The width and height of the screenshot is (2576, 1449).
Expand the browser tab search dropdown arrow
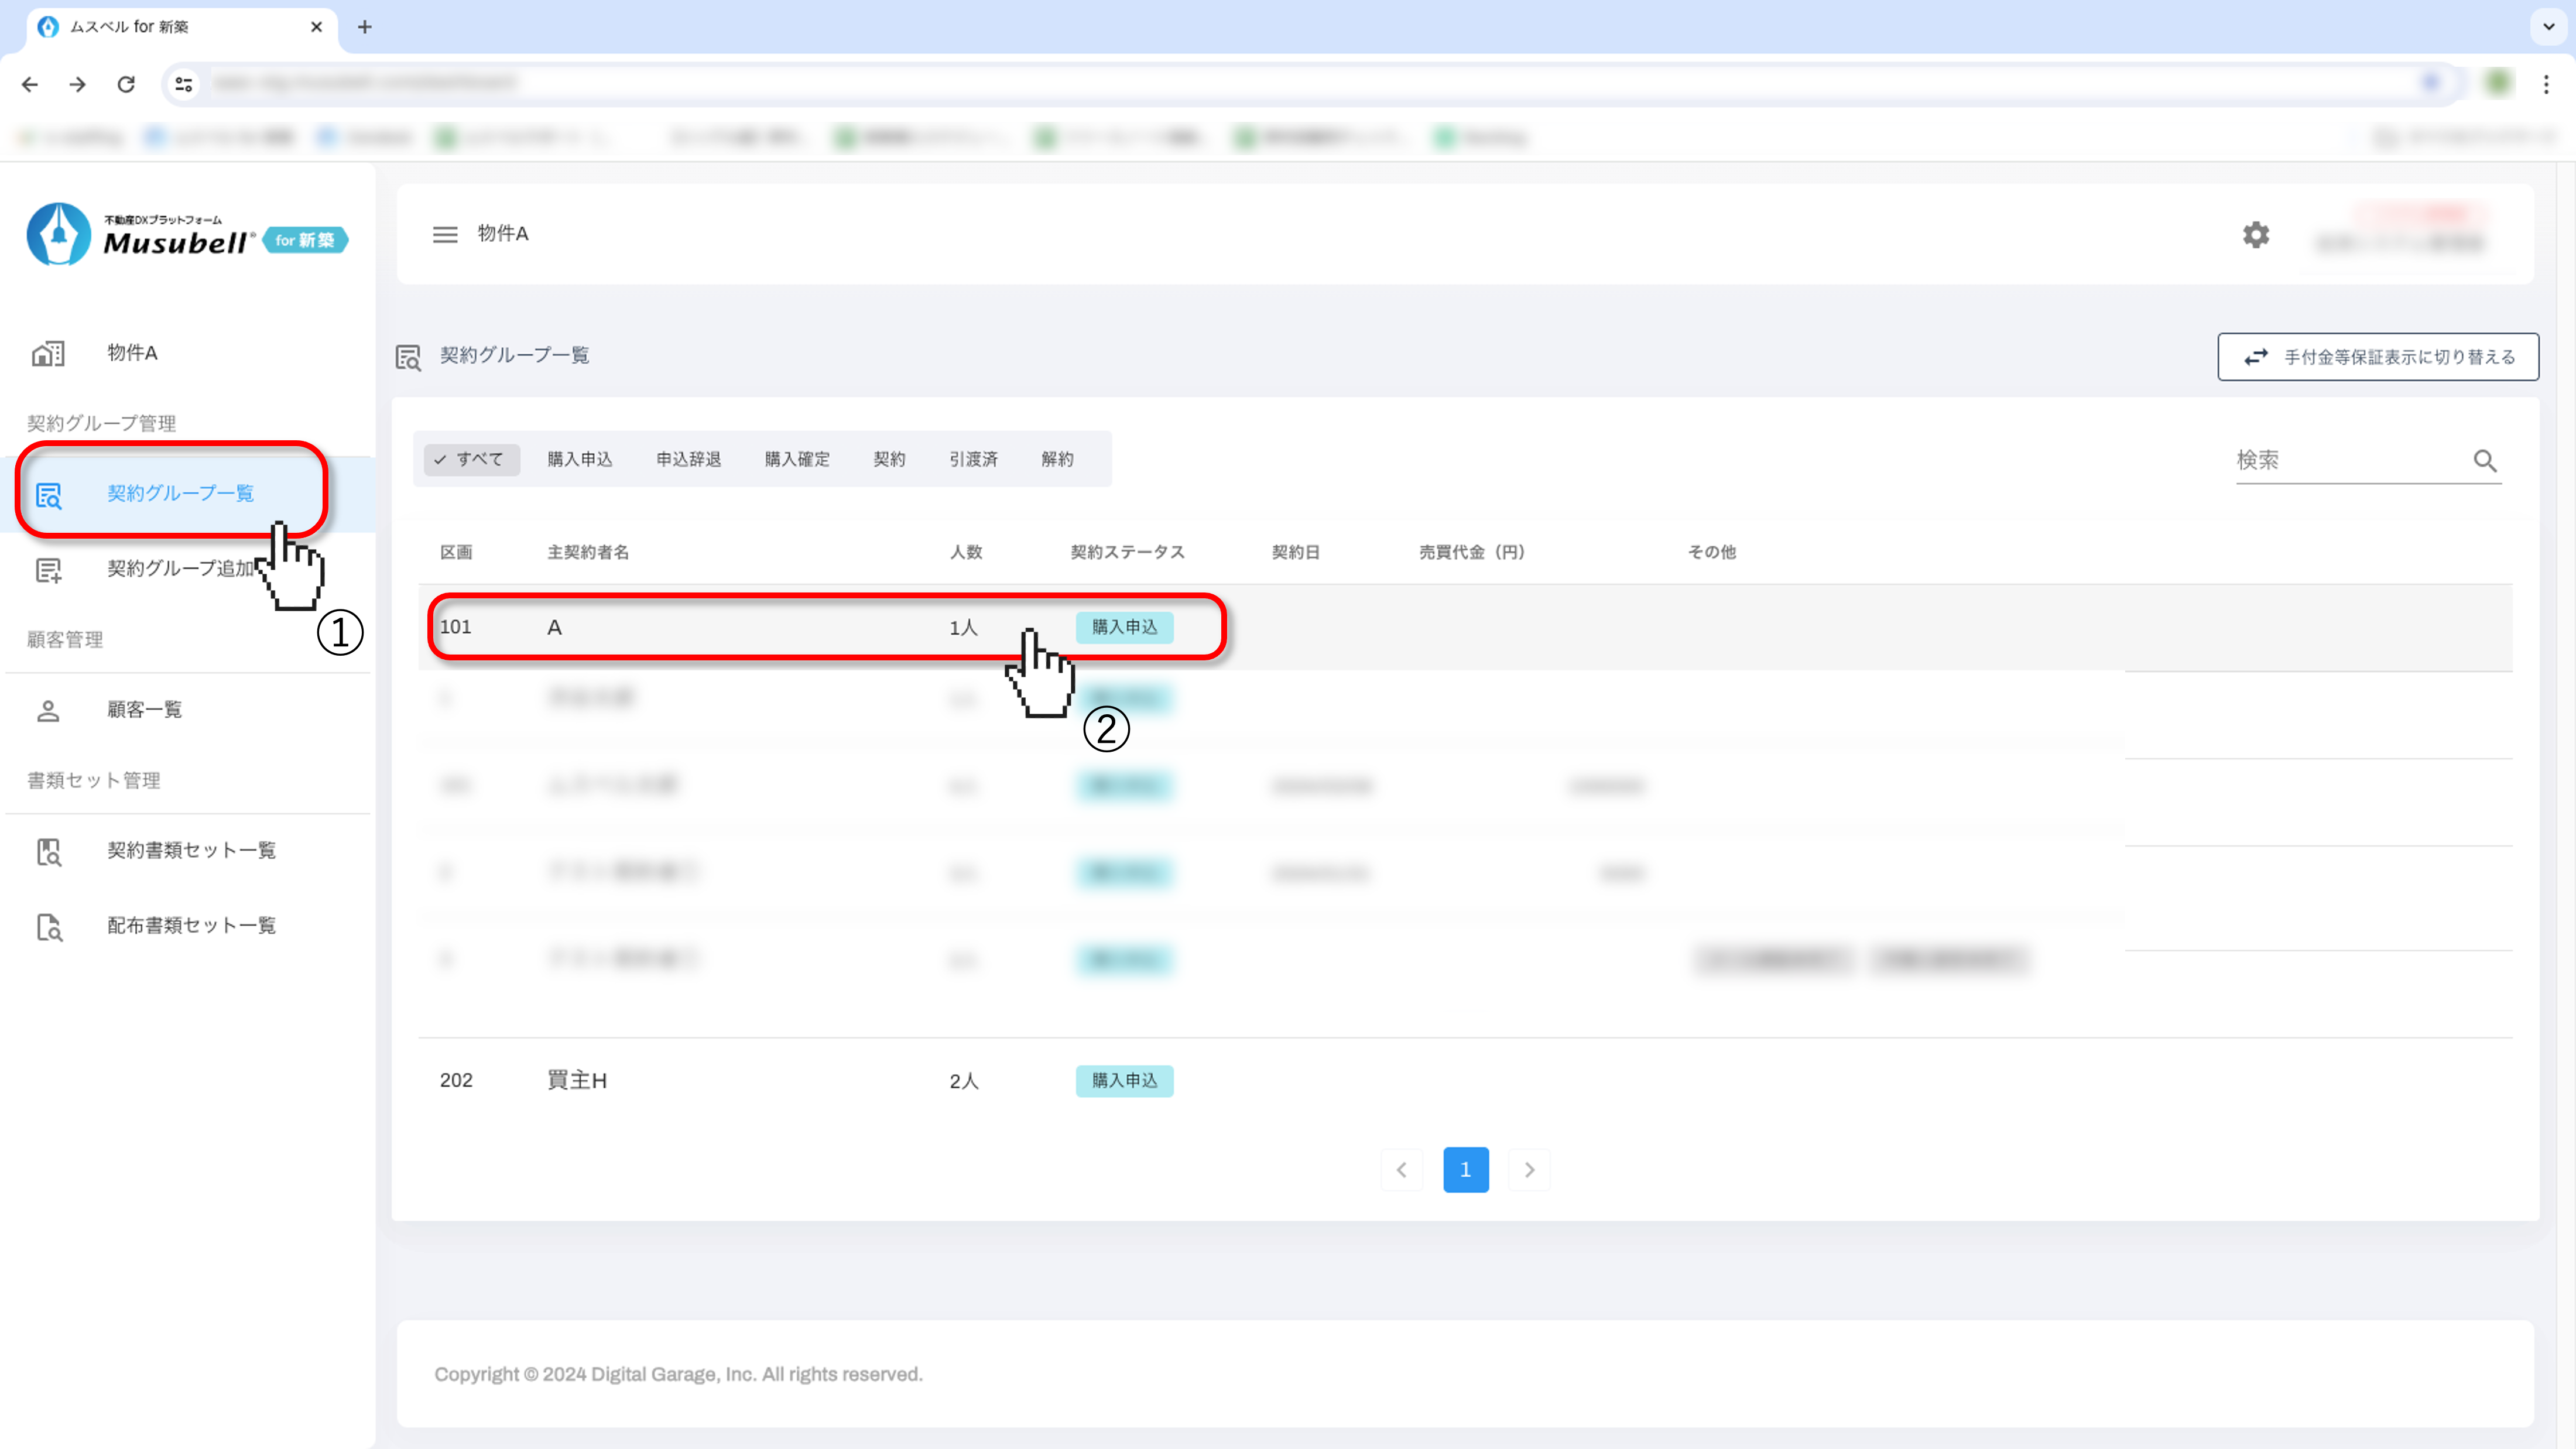pos(2549,27)
